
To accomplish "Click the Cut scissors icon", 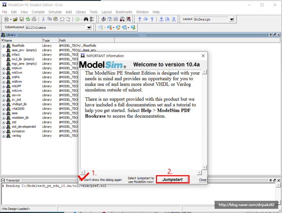I will (43, 19).
